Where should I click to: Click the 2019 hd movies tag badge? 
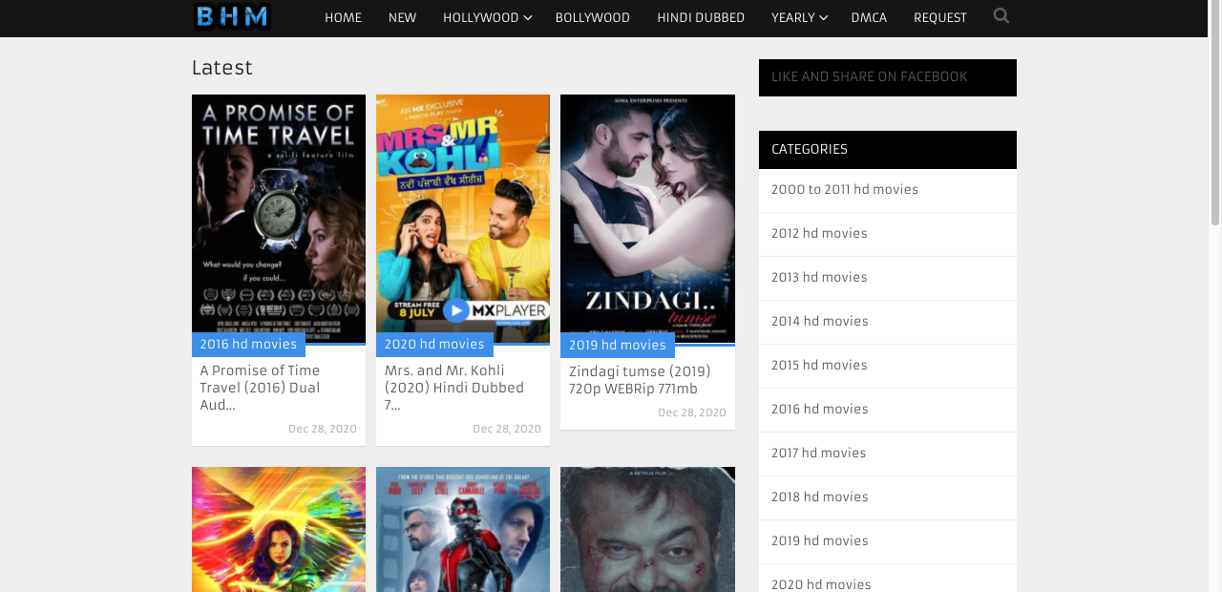pos(618,346)
